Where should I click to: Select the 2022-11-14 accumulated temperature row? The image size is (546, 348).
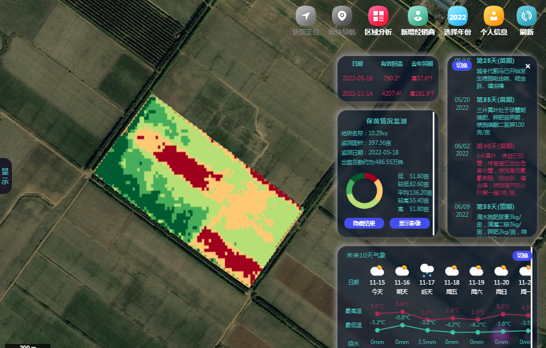(x=387, y=93)
